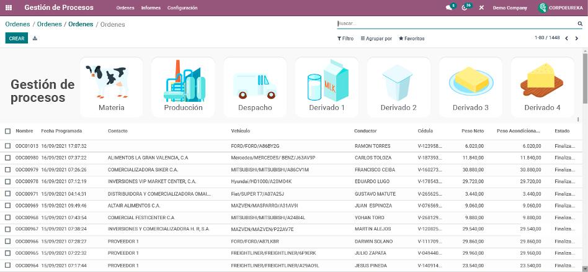Viewport: 588px width, 272px height.
Task: Toggle the select-all header checkbox
Action: (x=8, y=131)
